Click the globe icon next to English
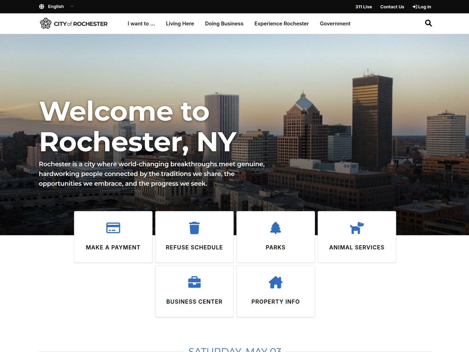Screen dimensions: 469x352 point(41,6)
